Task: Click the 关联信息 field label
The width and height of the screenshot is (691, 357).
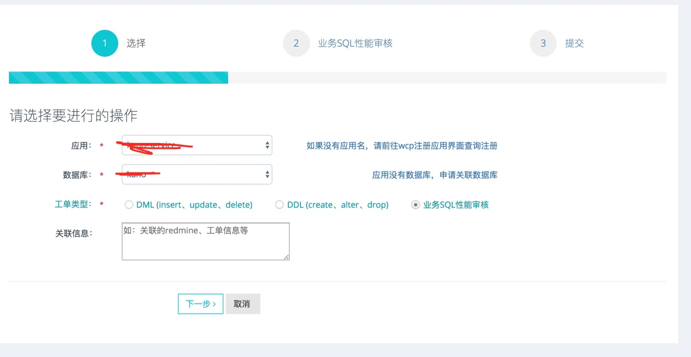Action: tap(74, 233)
